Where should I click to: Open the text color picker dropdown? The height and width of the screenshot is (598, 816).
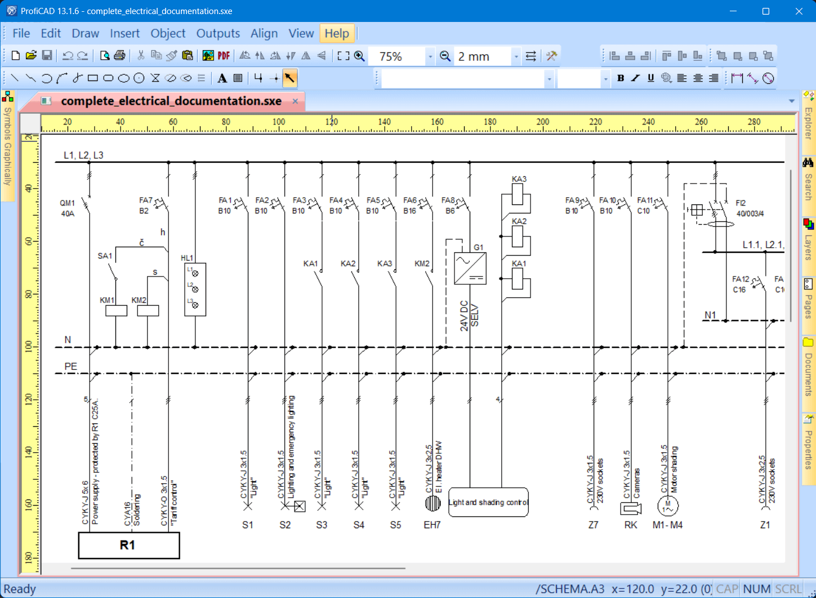click(666, 78)
